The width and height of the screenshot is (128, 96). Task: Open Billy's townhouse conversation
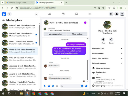pos(19,59)
